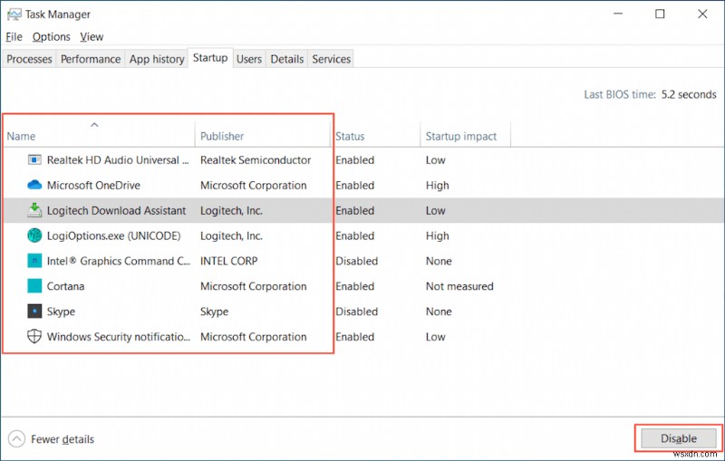725x461 pixels.
Task: Click Skype publisher cell
Action: tap(214, 312)
